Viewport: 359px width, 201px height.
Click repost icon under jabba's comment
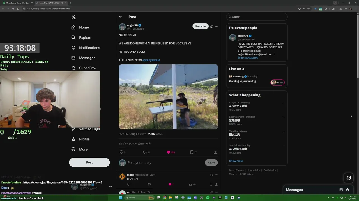pyautogui.click(x=149, y=184)
